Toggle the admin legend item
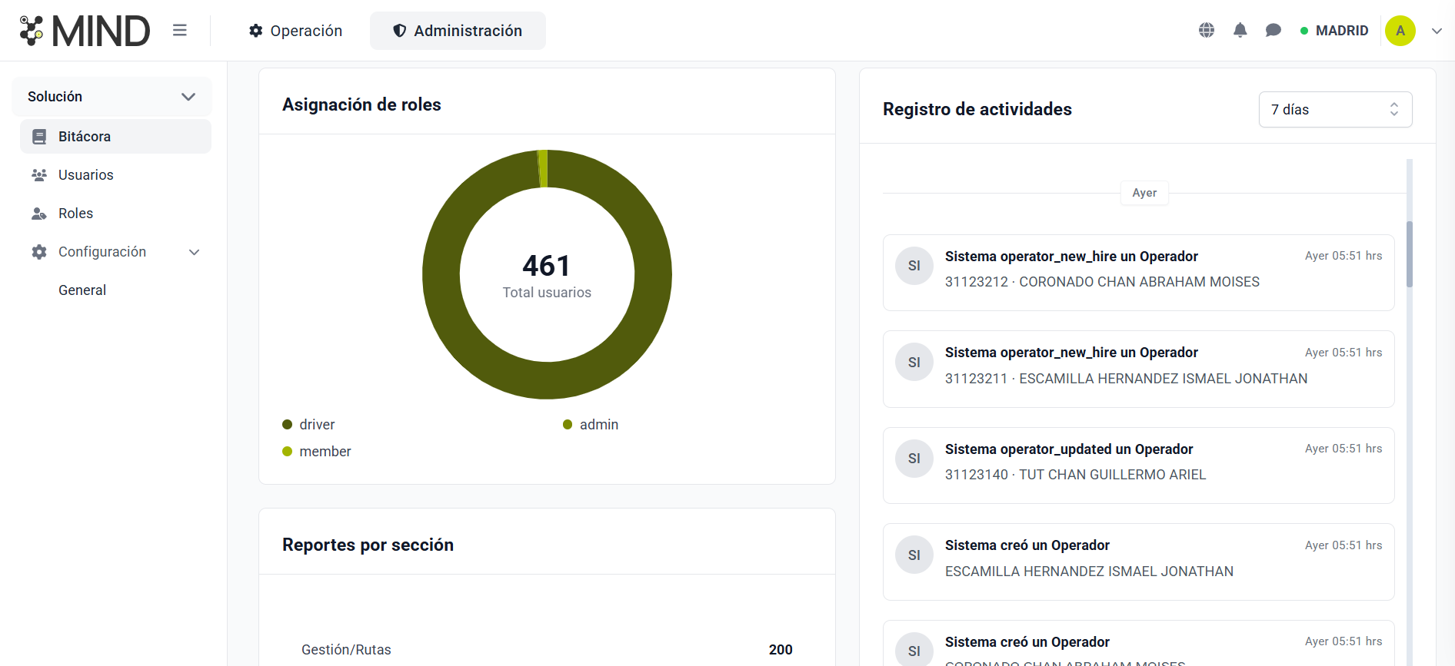The image size is (1455, 666). coord(591,424)
